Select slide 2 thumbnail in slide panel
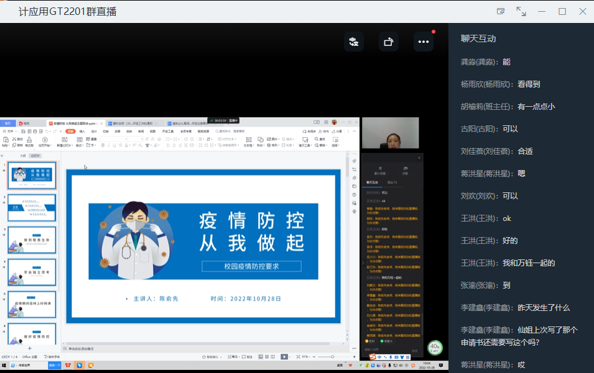594x373 pixels. pyautogui.click(x=32, y=207)
